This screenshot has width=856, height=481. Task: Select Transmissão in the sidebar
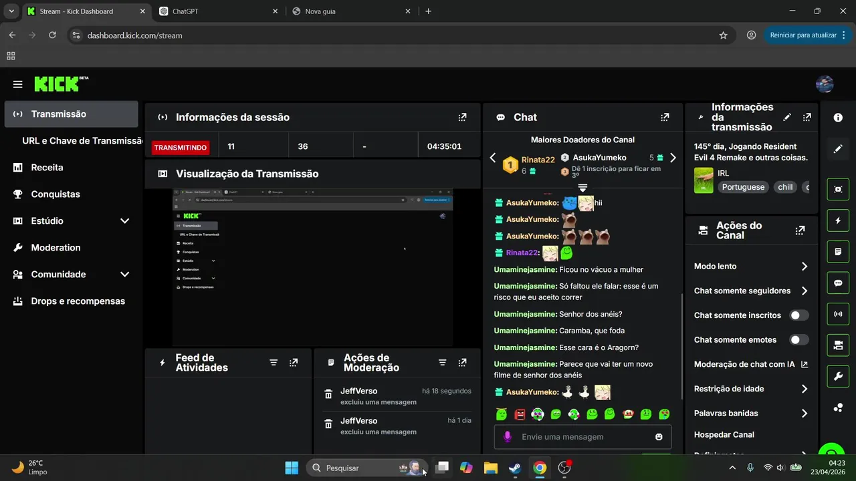tap(72, 114)
